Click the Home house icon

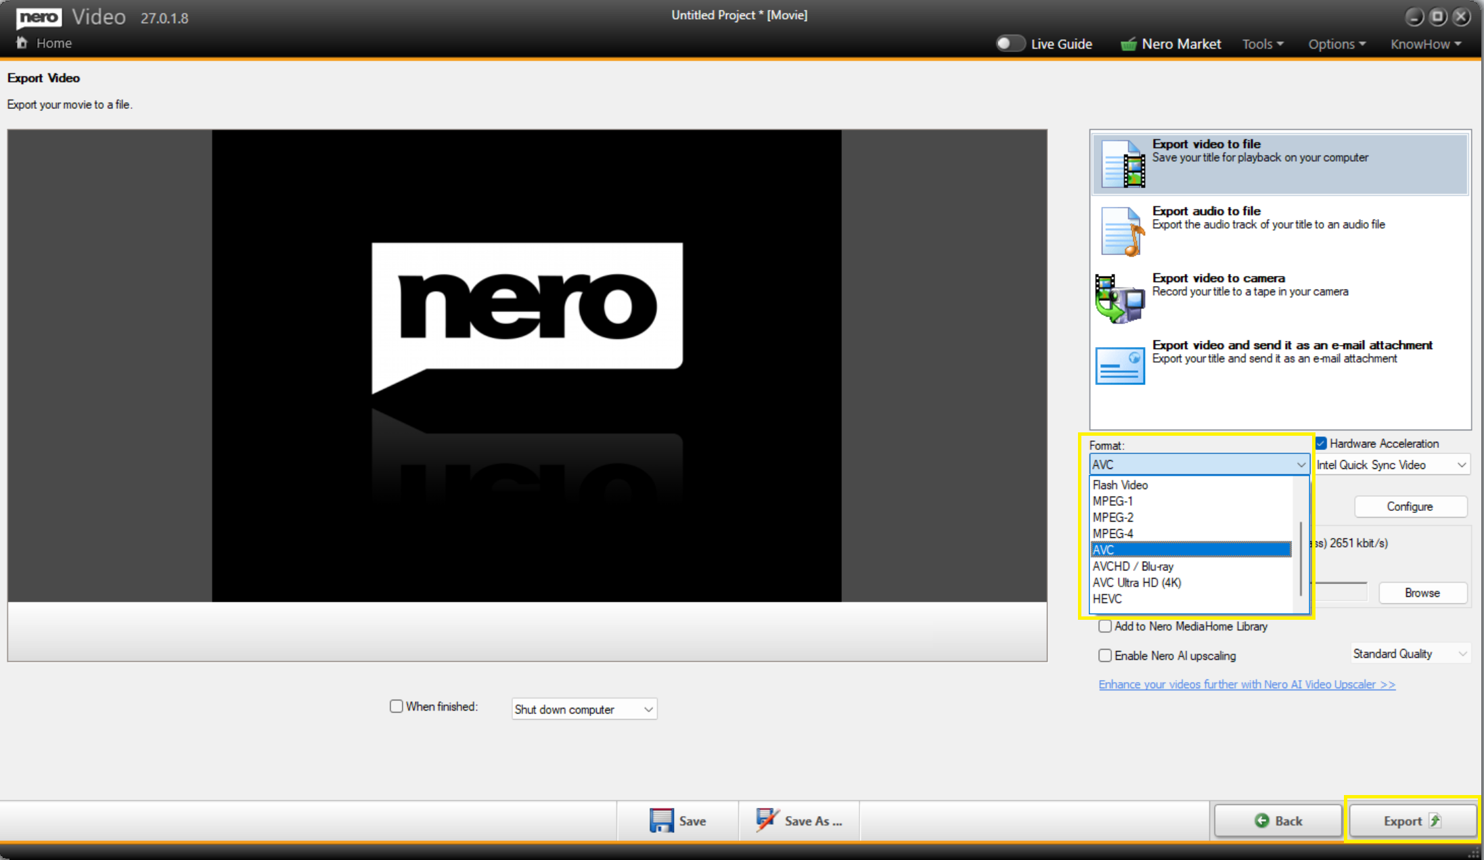pyautogui.click(x=22, y=43)
